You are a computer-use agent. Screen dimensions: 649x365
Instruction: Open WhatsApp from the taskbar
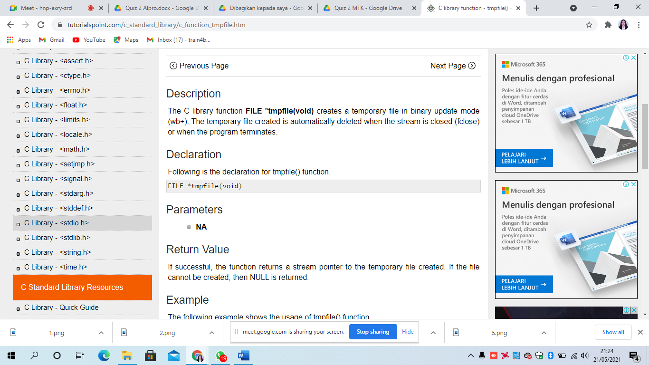pos(220,355)
